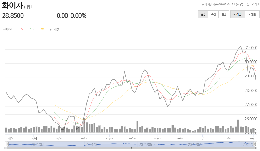The width and height of the screenshot is (260, 151).
Task: Switch to the 일간 daily view tab
Action: pos(203,14)
